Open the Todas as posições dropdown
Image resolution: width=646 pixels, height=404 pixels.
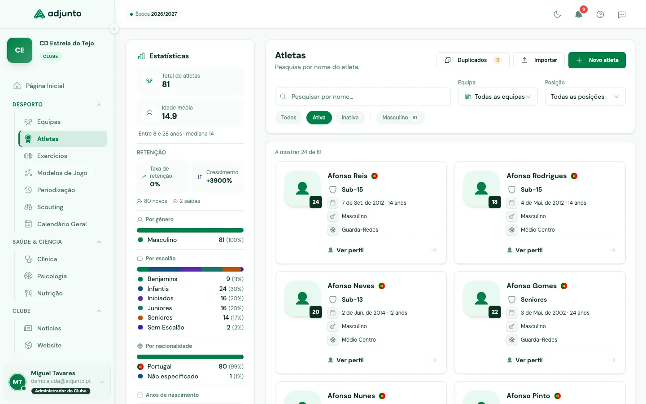coord(585,97)
